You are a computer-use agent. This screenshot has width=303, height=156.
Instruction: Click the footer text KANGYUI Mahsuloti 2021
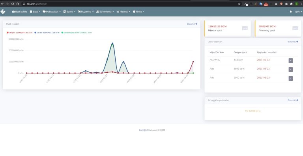[x=152, y=130]
